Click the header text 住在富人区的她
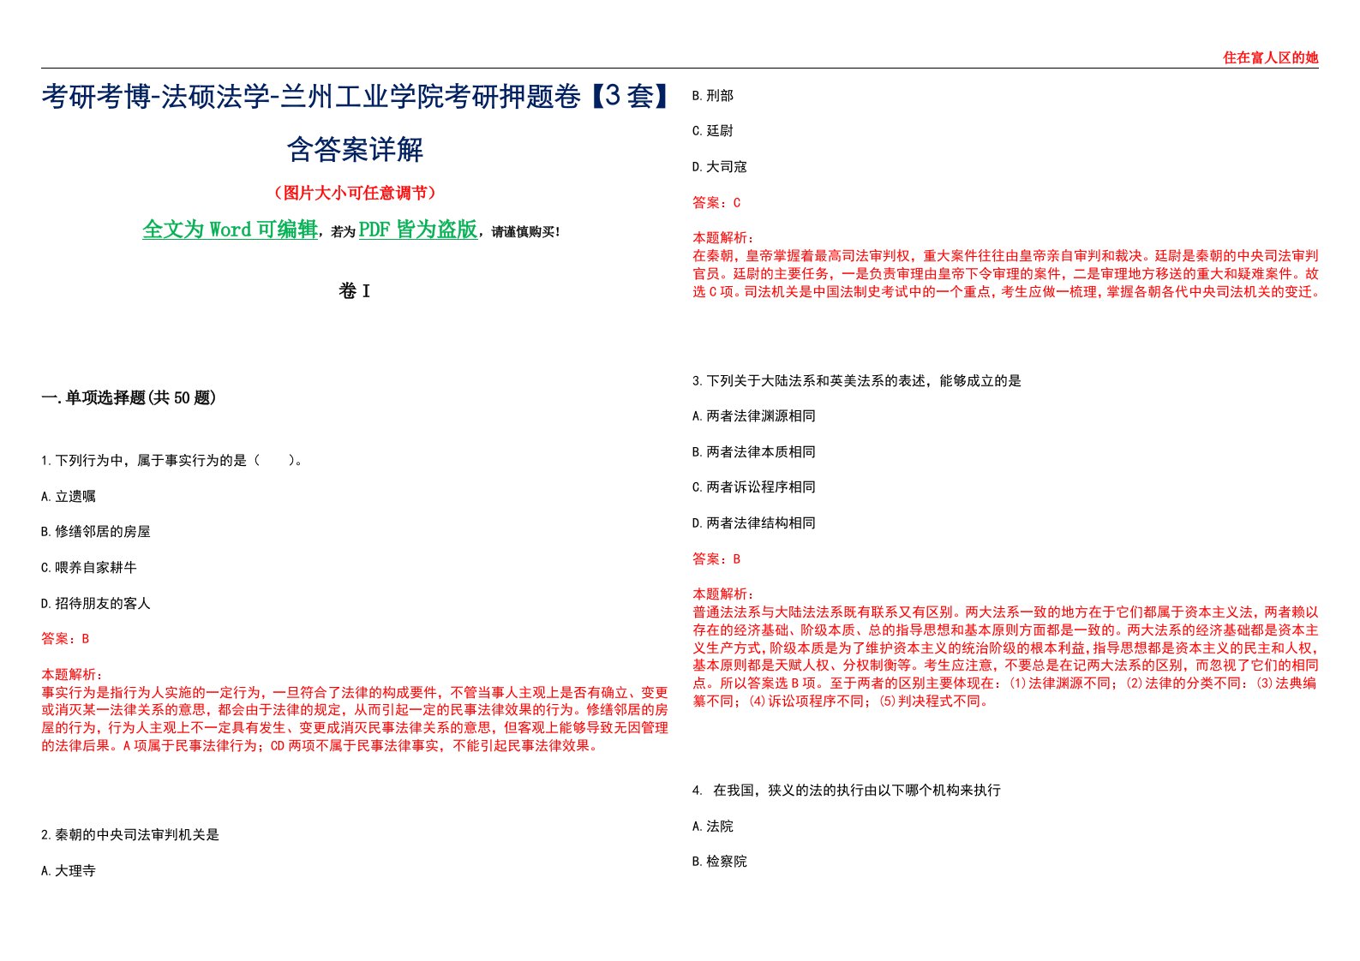1360x961 pixels. tap(1270, 57)
